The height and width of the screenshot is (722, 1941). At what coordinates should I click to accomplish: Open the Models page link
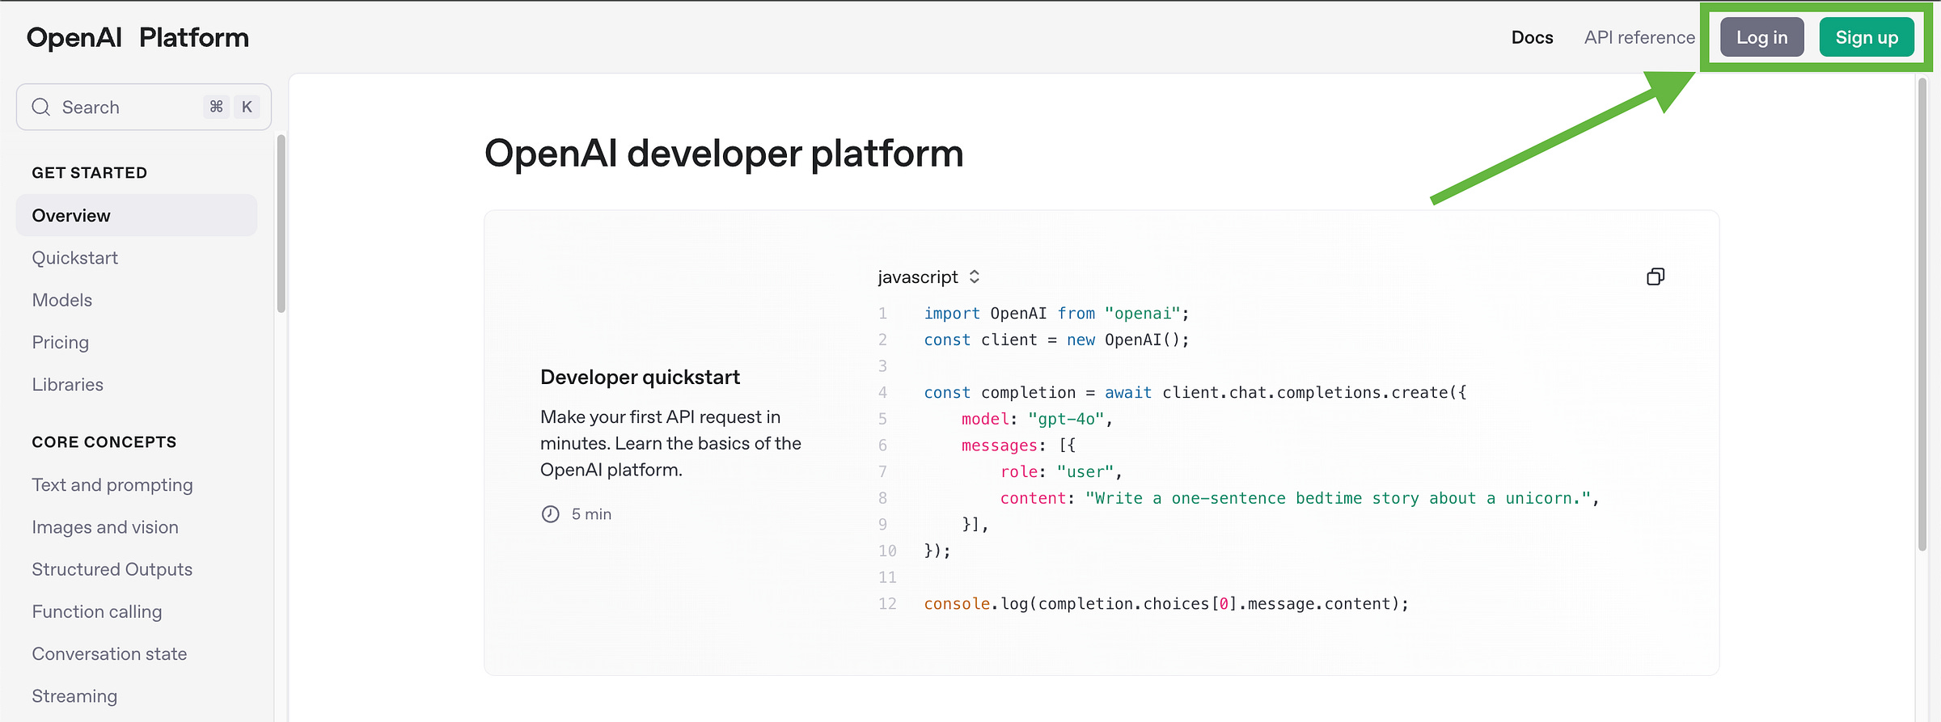pos(62,300)
